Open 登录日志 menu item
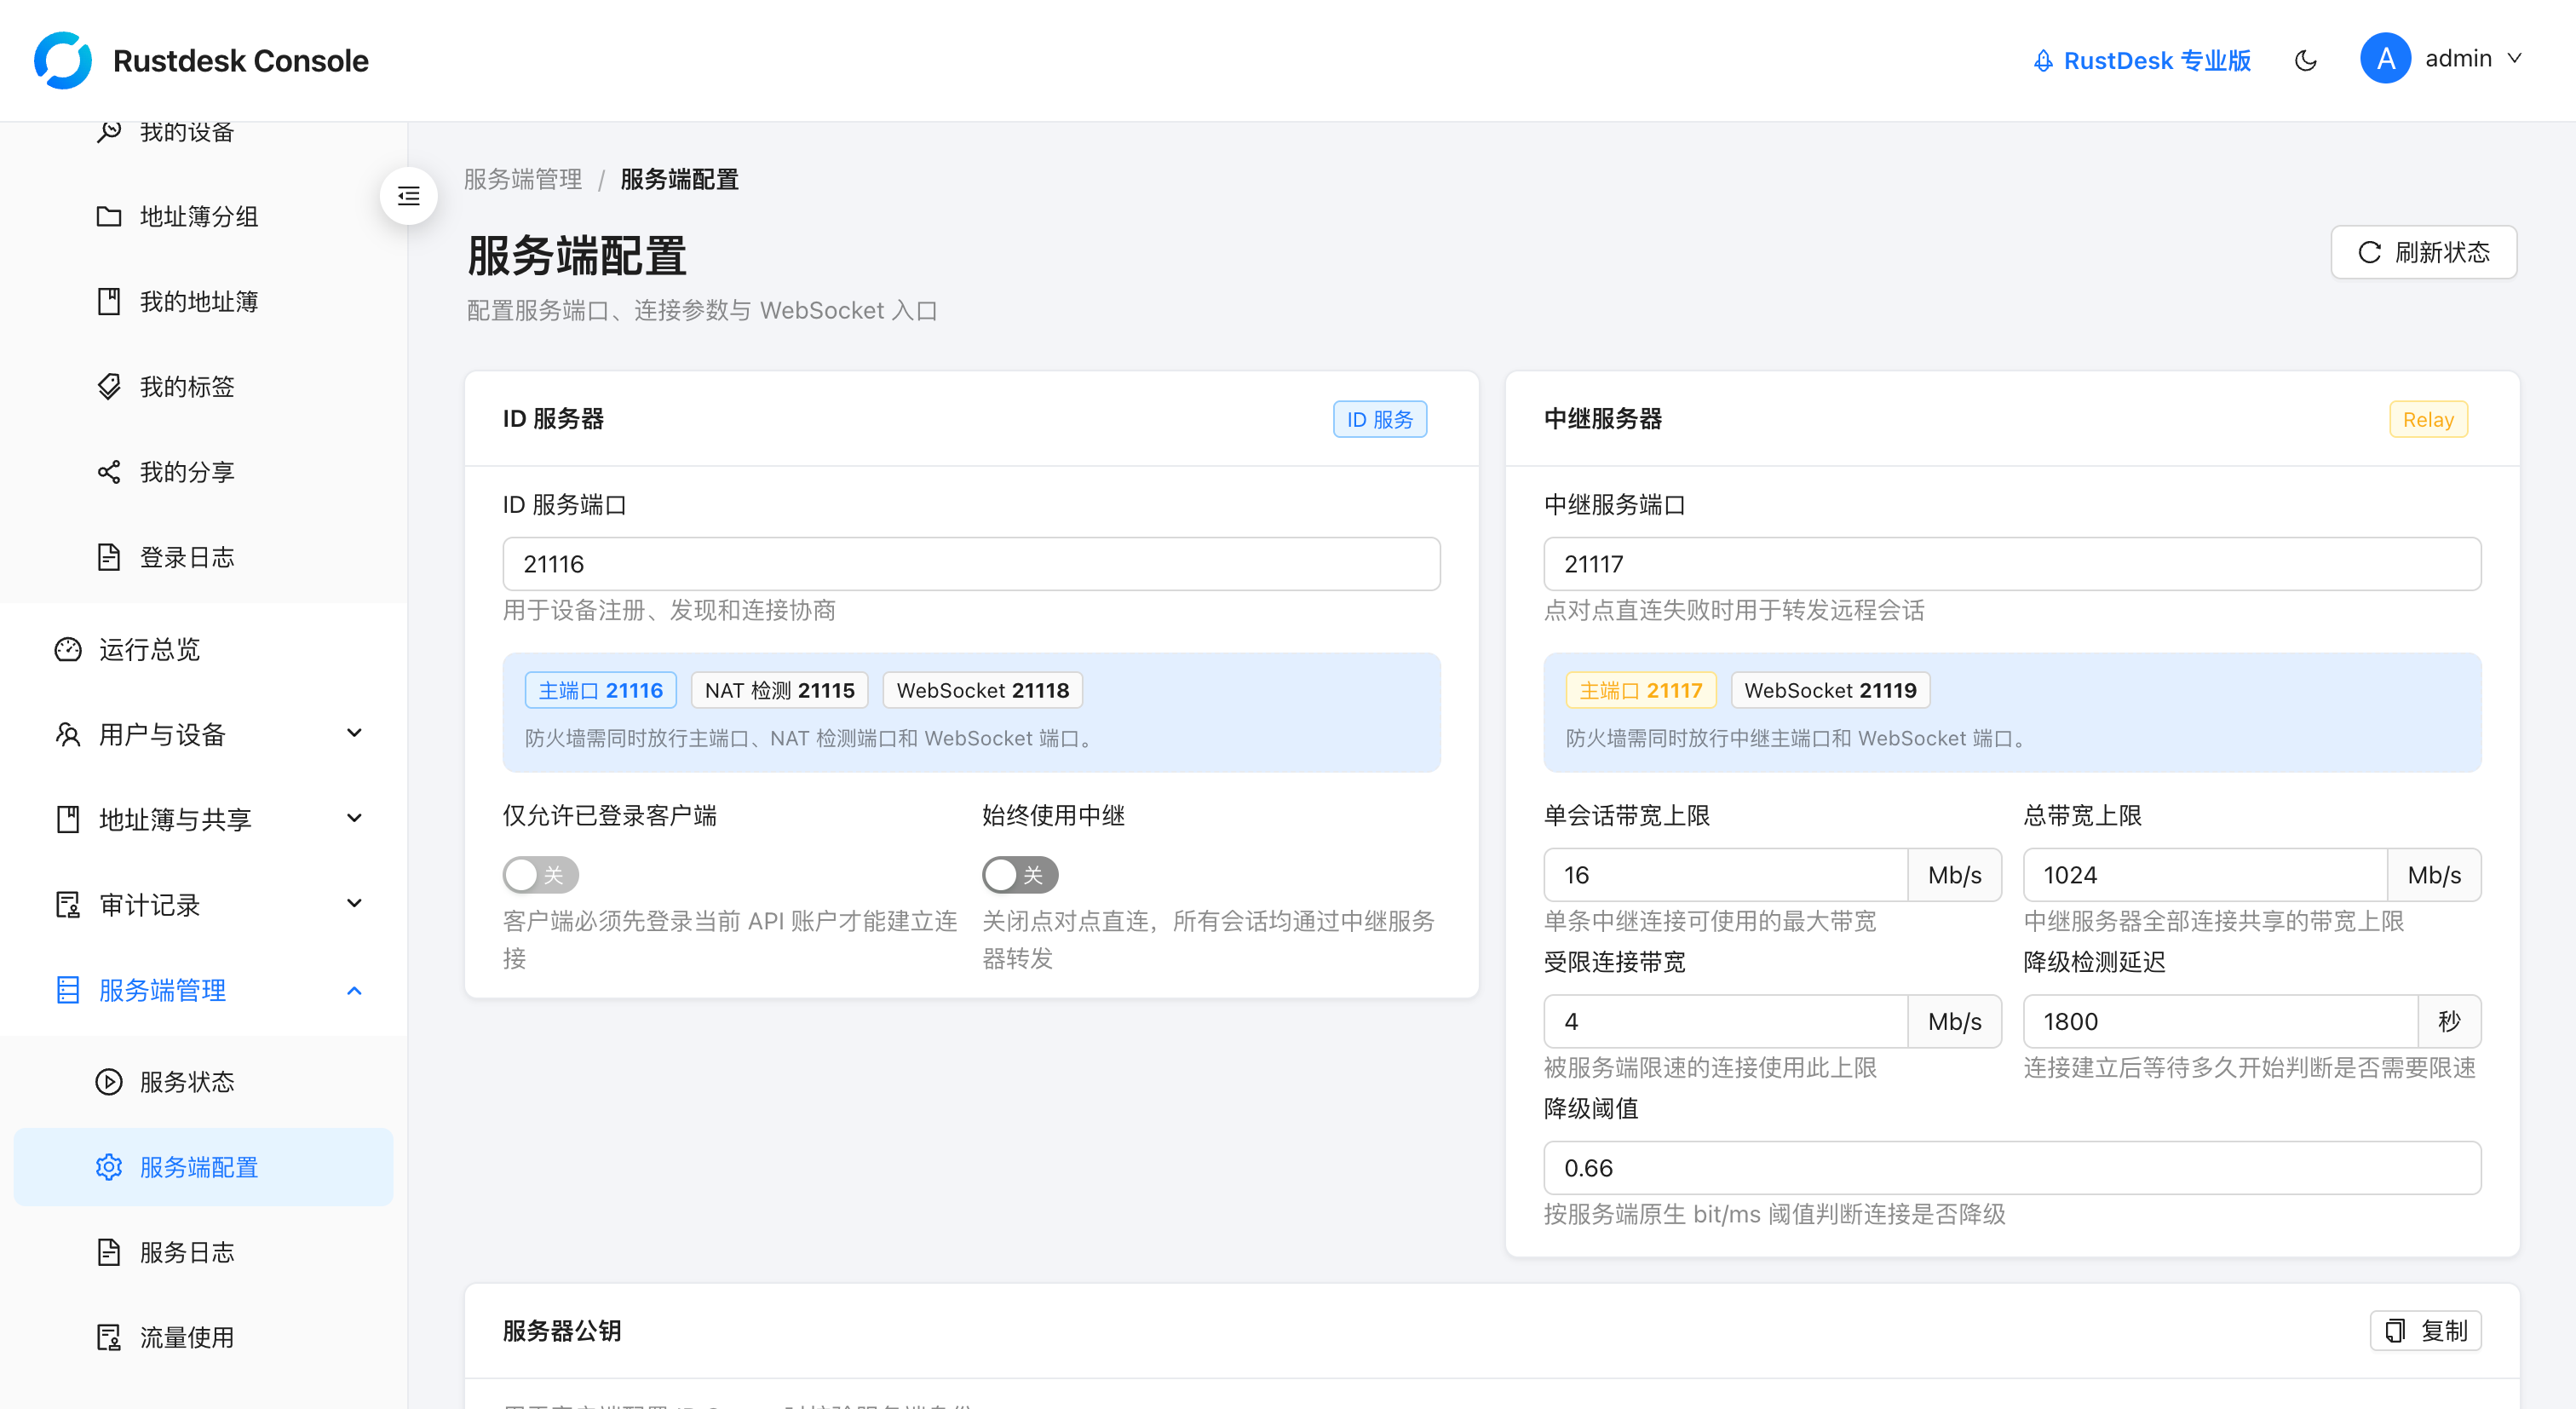The image size is (2576, 1409). (x=204, y=557)
